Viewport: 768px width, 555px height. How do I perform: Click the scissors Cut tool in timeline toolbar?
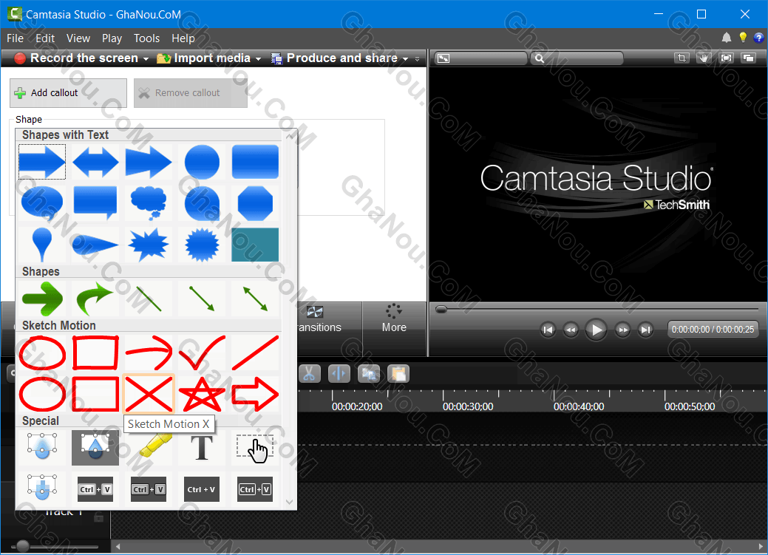tap(310, 373)
